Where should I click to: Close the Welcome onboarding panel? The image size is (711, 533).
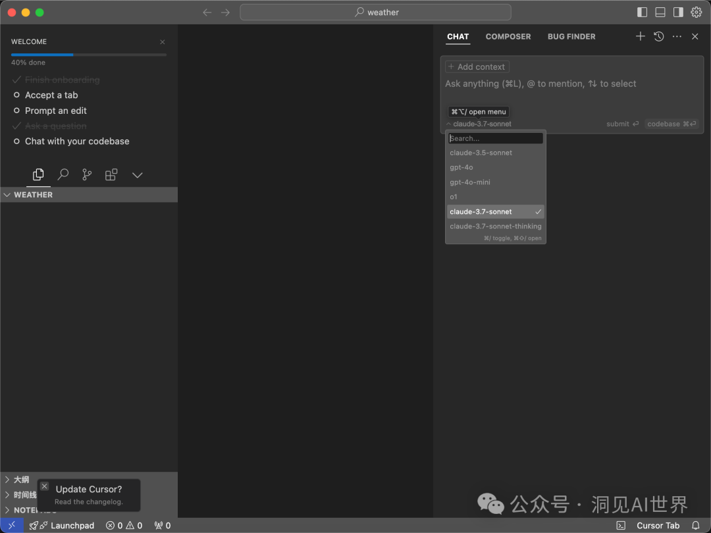point(163,41)
